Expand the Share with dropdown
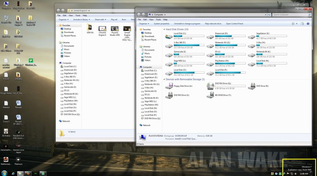 click(x=100, y=20)
